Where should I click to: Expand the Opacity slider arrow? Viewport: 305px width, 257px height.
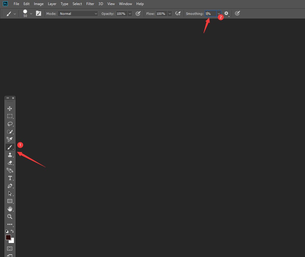click(x=130, y=14)
